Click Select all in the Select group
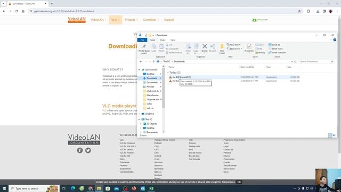The image size is (341, 192). coord(274,45)
